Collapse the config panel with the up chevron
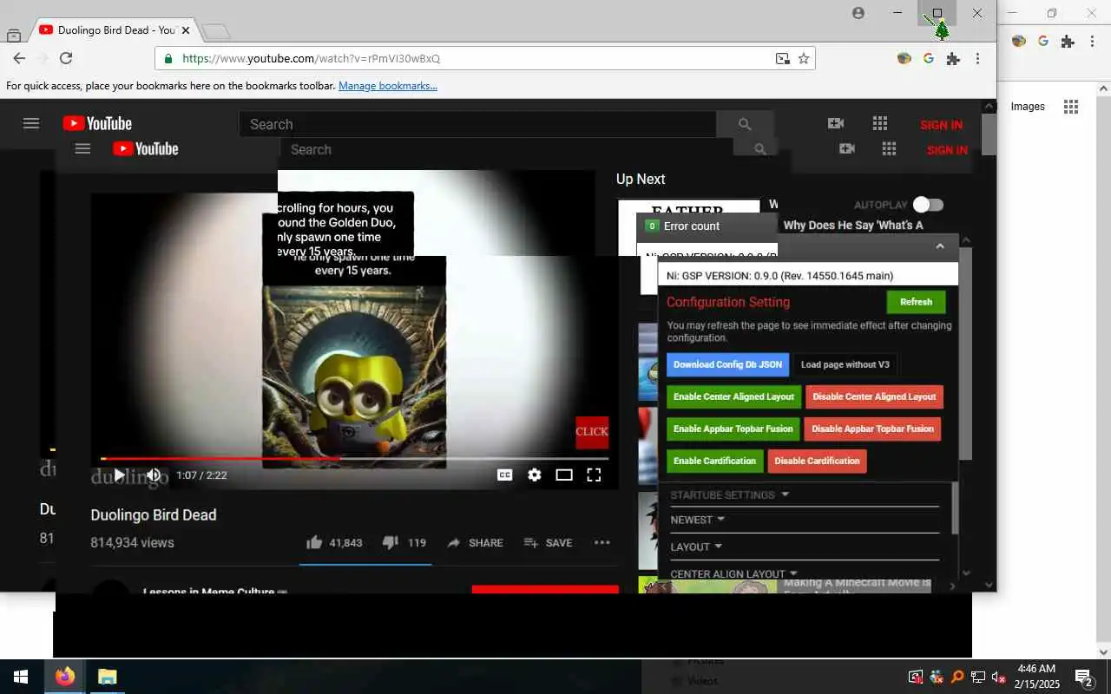 [x=940, y=246]
